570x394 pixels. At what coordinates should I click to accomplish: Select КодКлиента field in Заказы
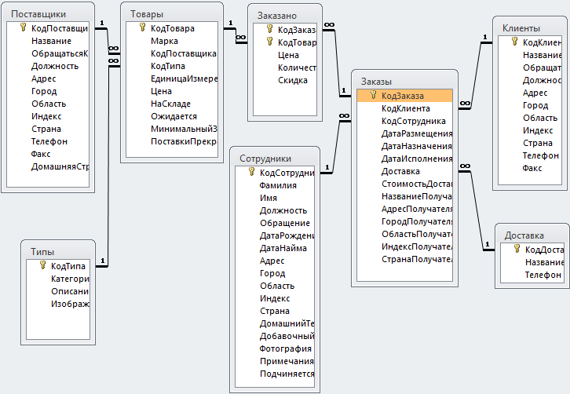coord(404,108)
